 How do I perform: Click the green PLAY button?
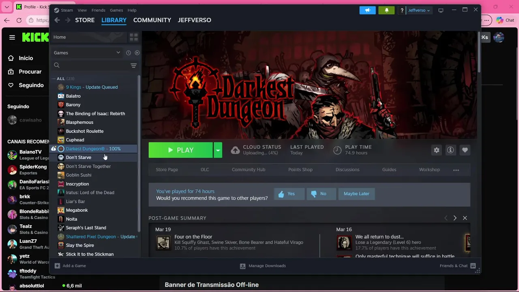pos(180,150)
